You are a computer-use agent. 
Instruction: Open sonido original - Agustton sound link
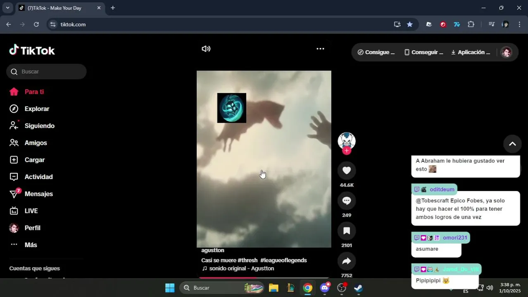[x=238, y=269]
